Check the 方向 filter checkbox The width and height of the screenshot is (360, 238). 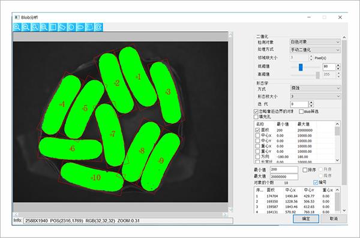click(x=257, y=156)
